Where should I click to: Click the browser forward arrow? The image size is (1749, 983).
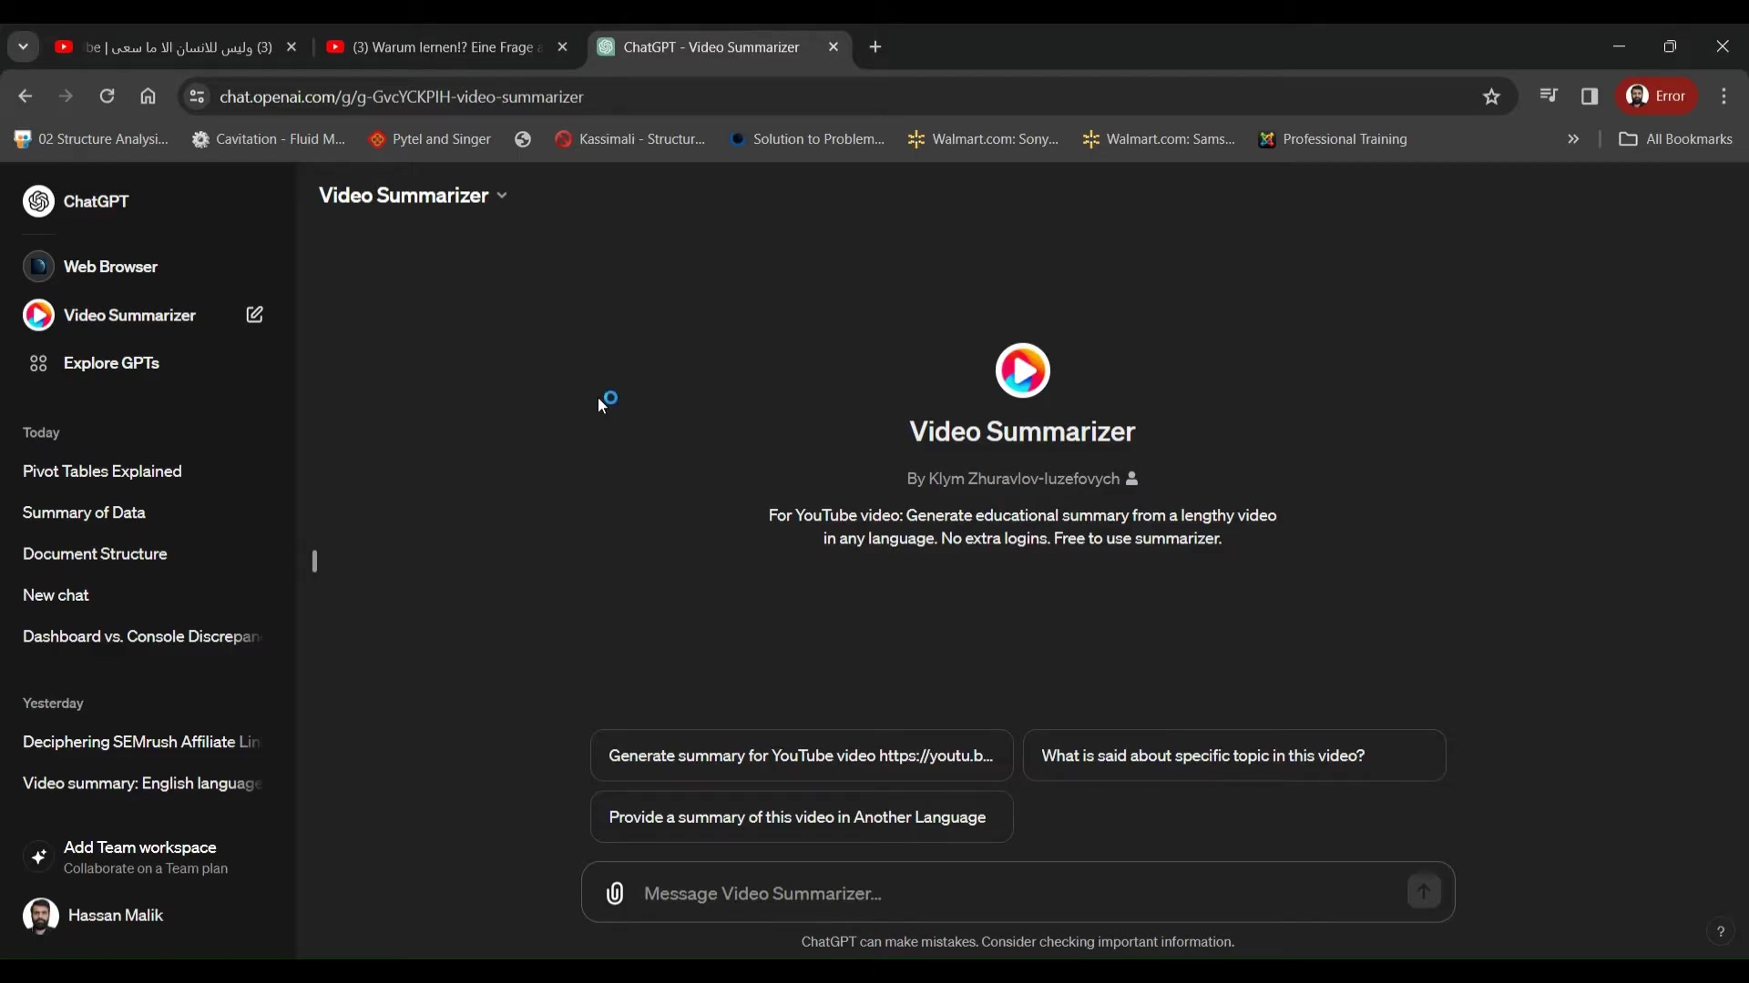click(x=66, y=96)
